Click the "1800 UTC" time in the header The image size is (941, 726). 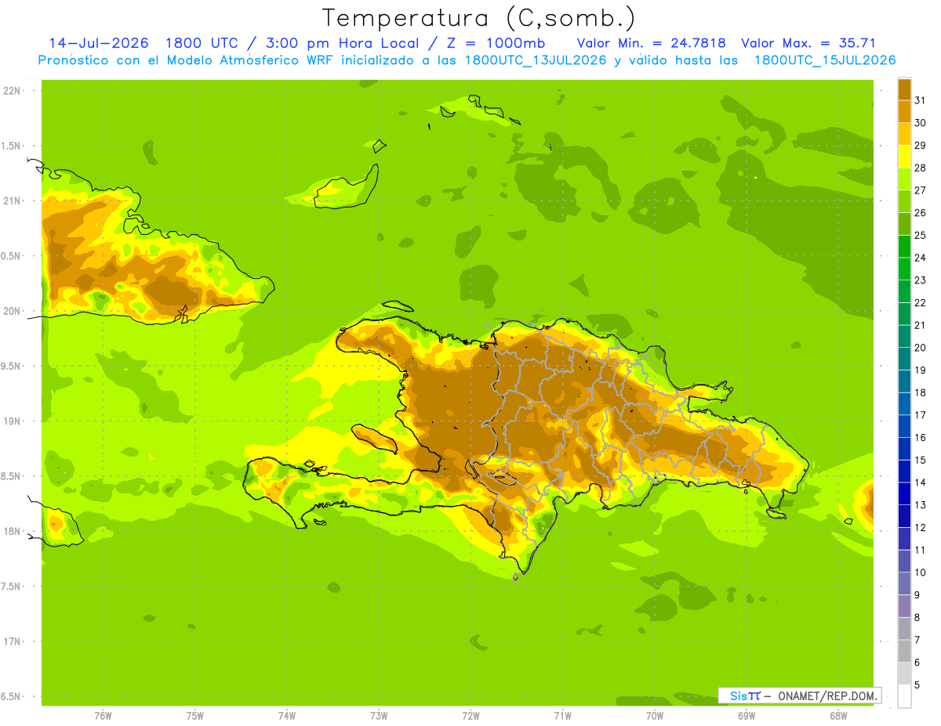pos(202,43)
